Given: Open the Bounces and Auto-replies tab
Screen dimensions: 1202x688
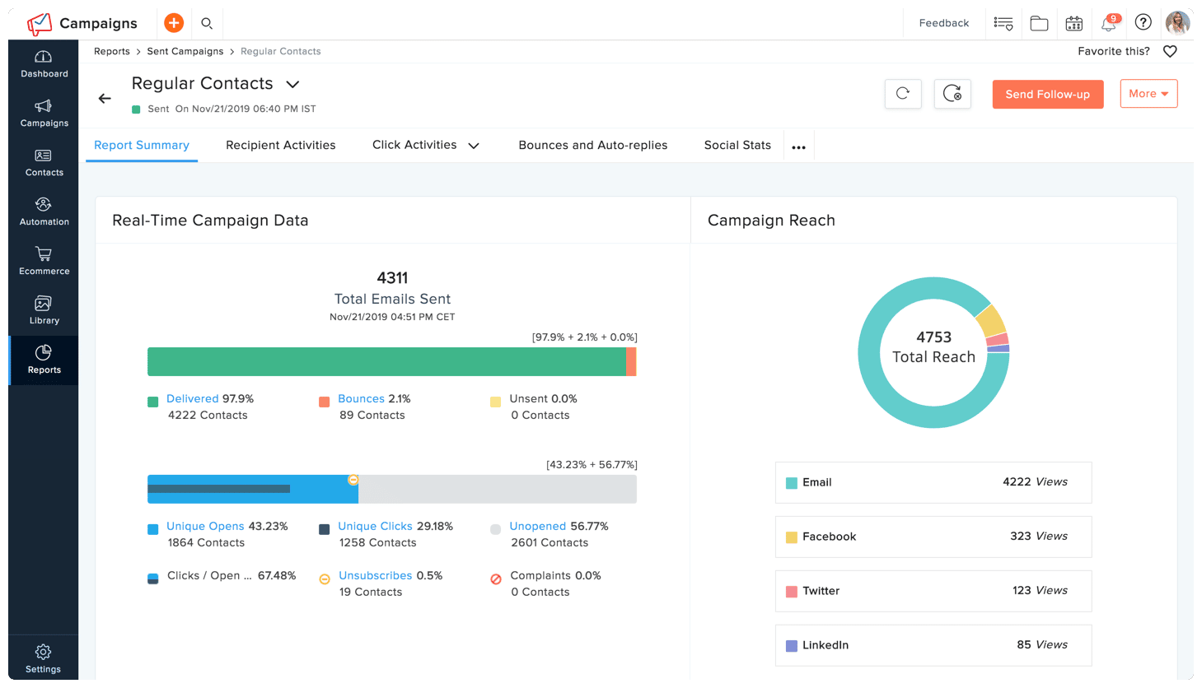Looking at the screenshot, I should 593,145.
